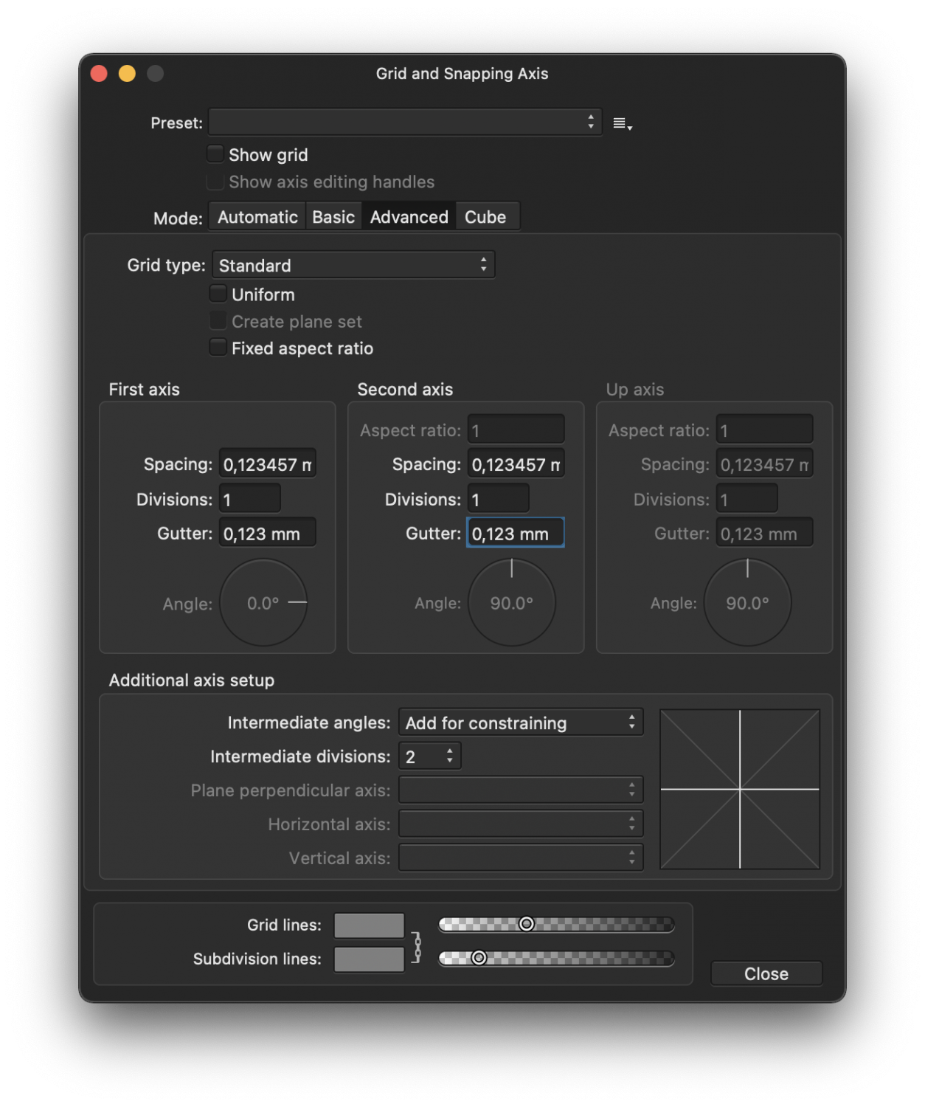The image size is (925, 1107).
Task: Open the Intermediate angles dropdown
Action: tap(521, 723)
